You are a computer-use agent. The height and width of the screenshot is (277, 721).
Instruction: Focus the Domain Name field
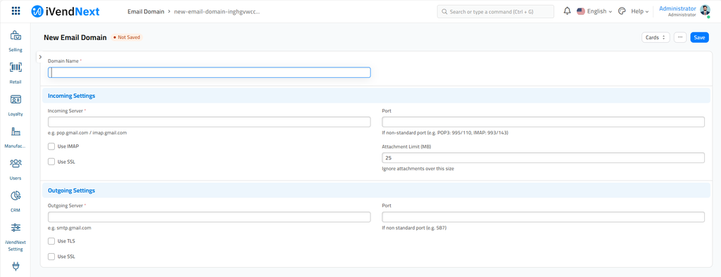(209, 72)
